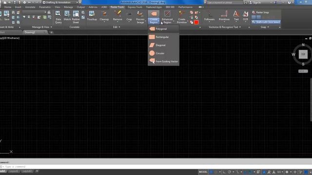
Task: Click the red color swatch in ribbon
Action: click(x=196, y=22)
